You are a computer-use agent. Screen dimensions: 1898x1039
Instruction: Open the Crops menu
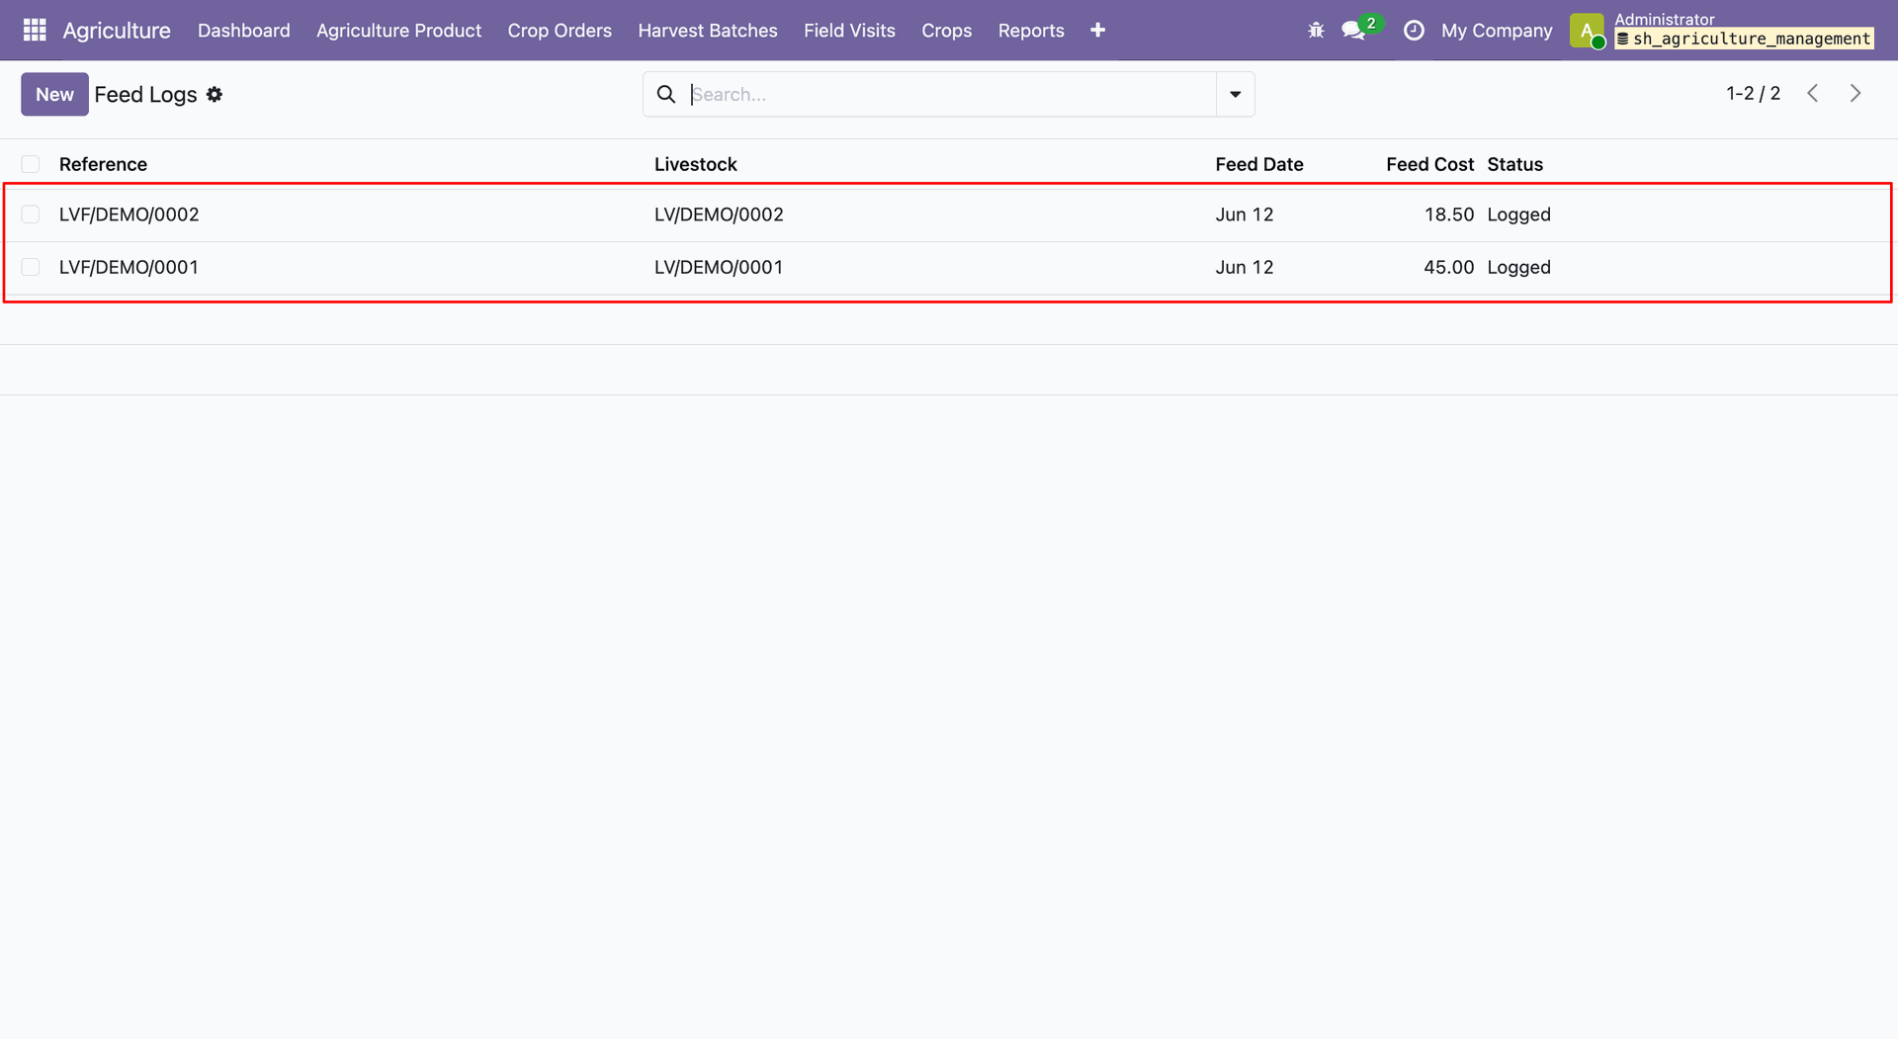(x=947, y=31)
